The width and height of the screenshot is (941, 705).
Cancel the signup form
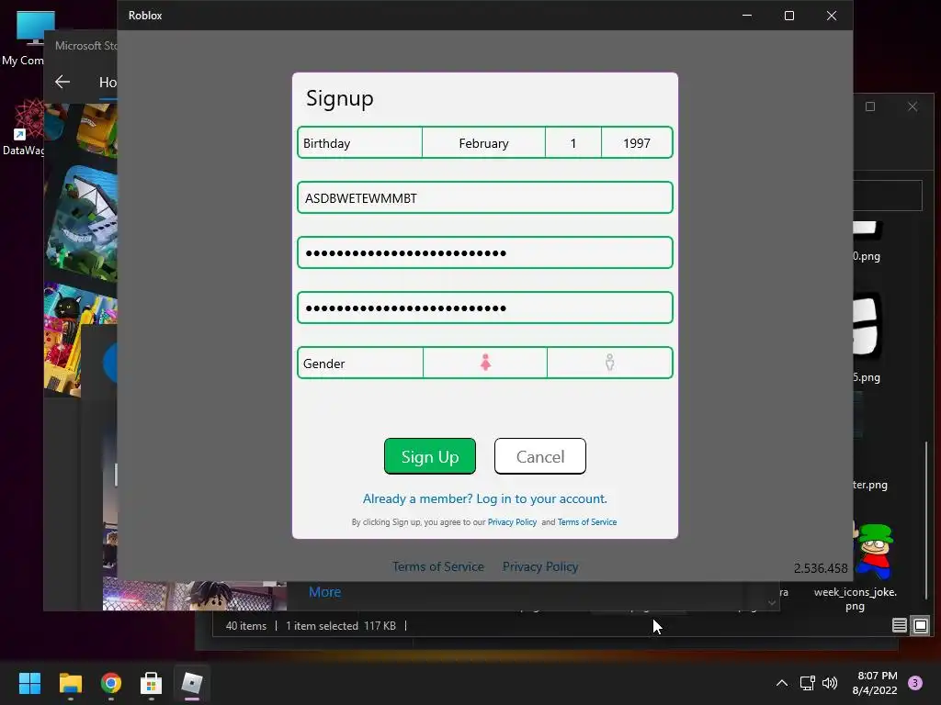[540, 456]
